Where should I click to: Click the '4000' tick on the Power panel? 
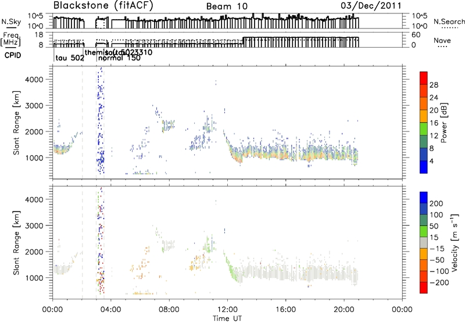click(34, 80)
